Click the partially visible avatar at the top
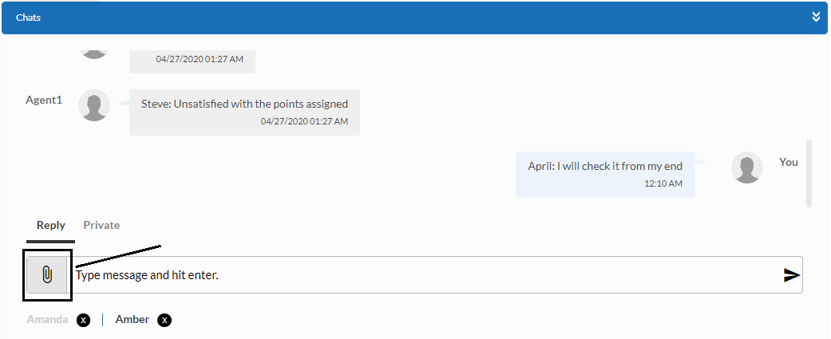Image resolution: width=831 pixels, height=339 pixels. point(94,53)
